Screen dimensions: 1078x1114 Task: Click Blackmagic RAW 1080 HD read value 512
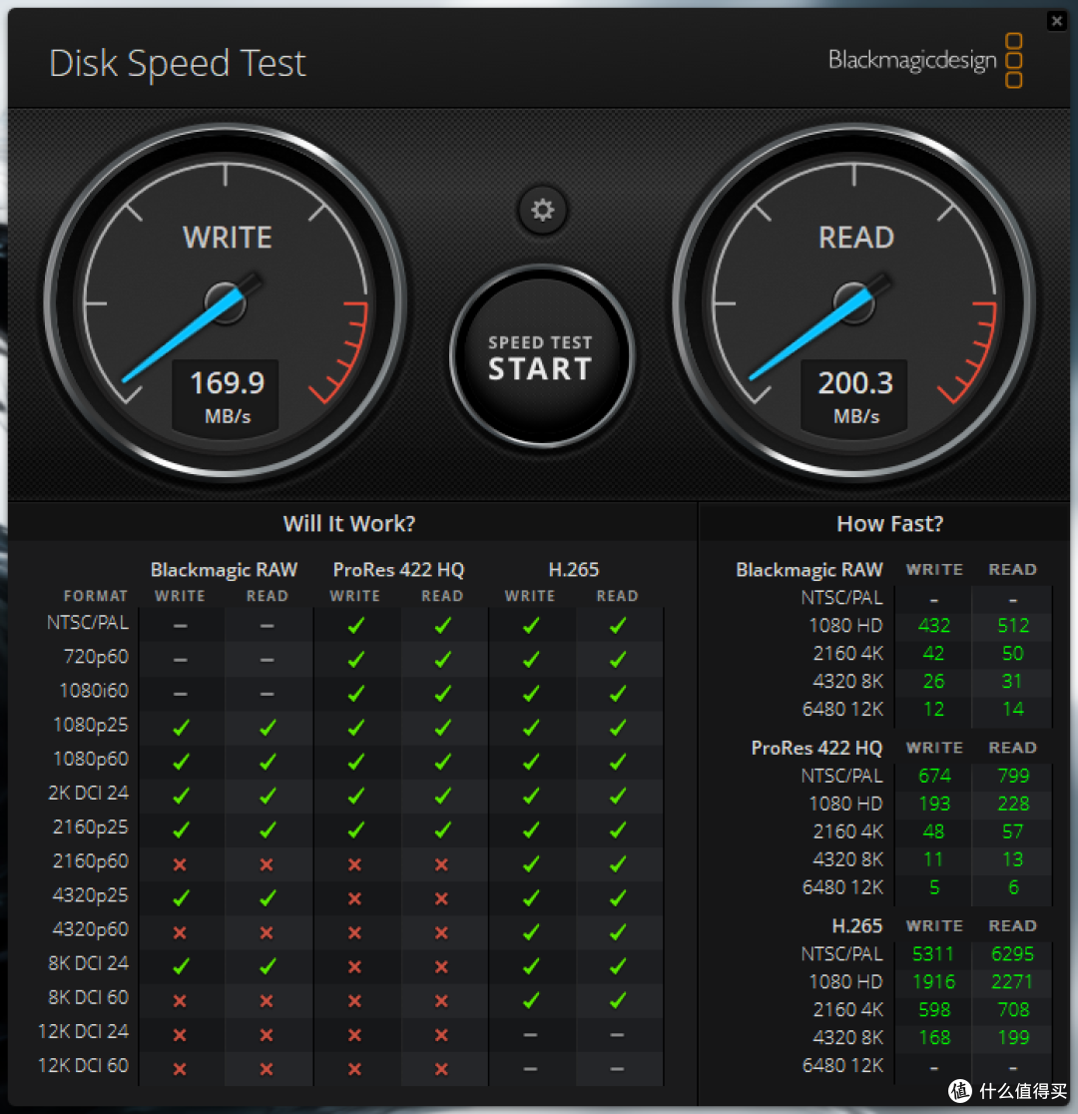(1013, 625)
